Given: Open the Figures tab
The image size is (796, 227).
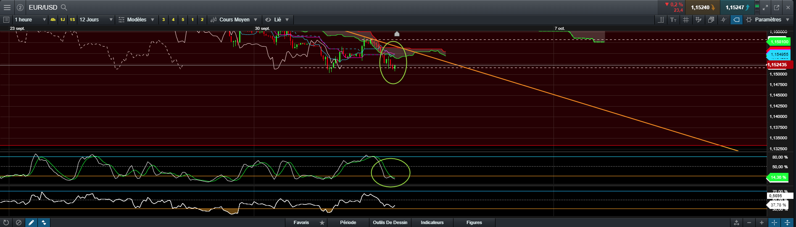Looking at the screenshot, I should click(x=474, y=222).
